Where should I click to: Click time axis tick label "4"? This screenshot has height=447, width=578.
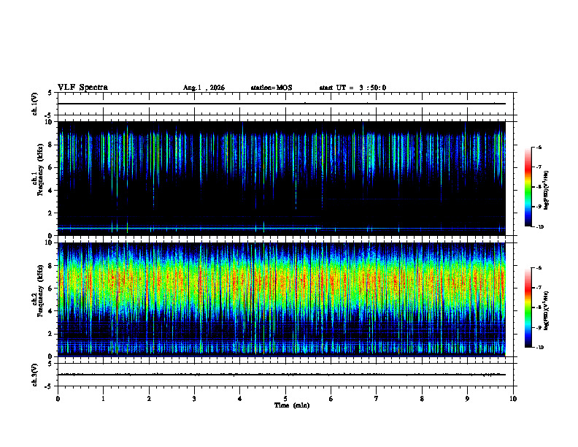[240, 399]
